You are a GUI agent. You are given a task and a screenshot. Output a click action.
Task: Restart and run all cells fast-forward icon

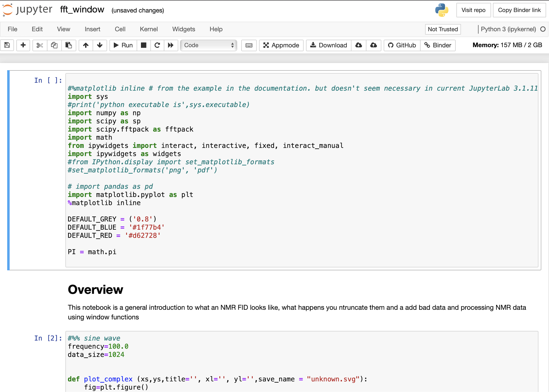[x=171, y=45]
